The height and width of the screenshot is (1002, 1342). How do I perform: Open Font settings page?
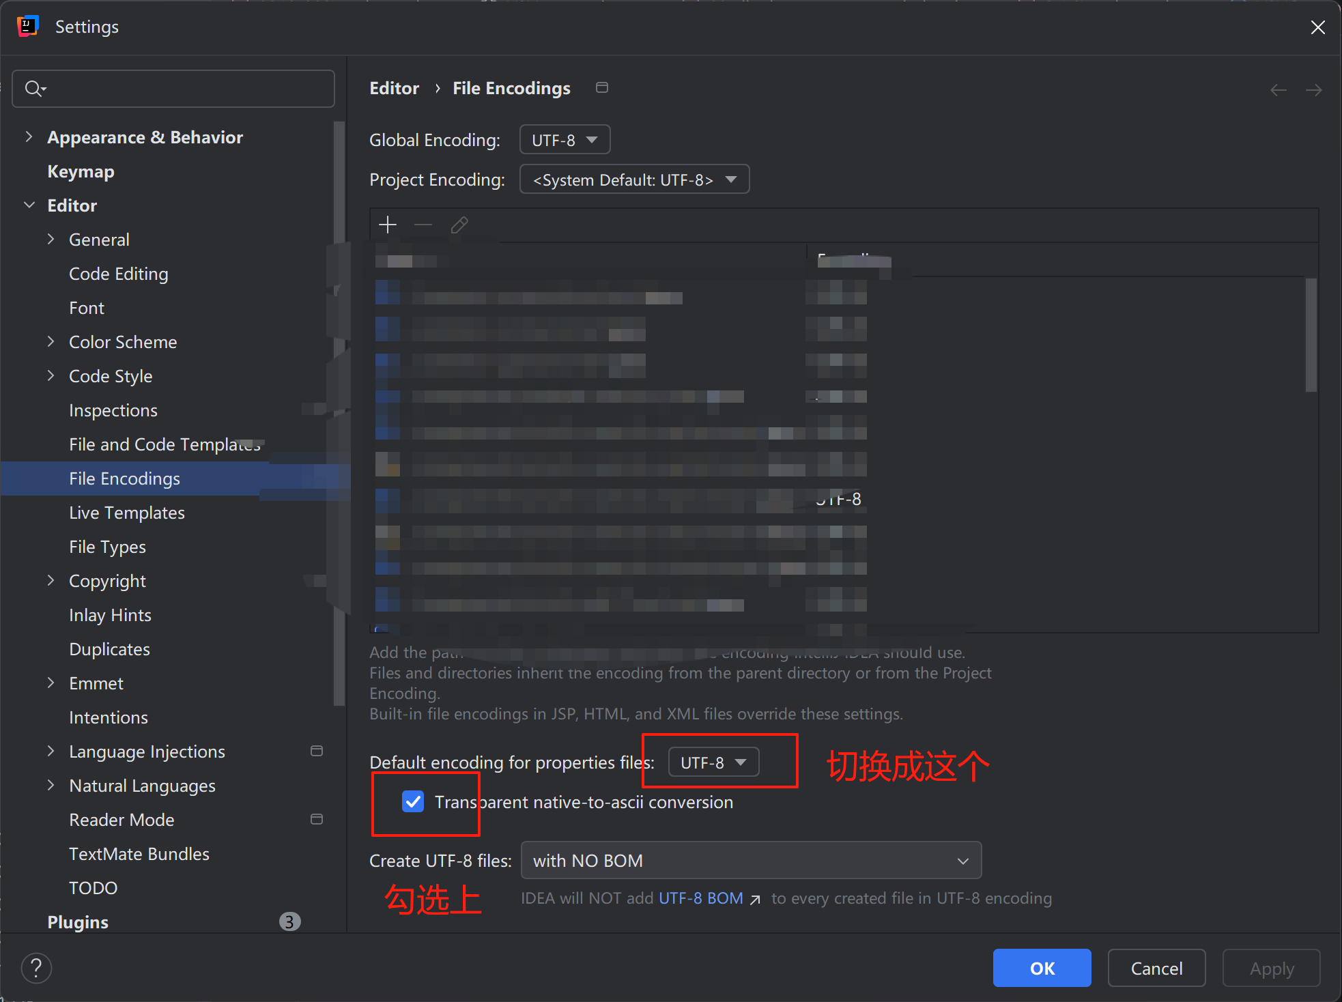pyautogui.click(x=87, y=308)
